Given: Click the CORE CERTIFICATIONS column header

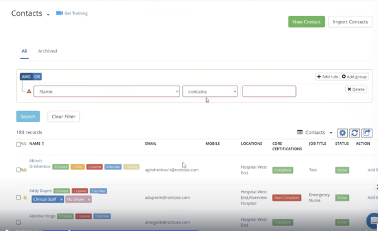Looking at the screenshot, I should click(287, 146).
